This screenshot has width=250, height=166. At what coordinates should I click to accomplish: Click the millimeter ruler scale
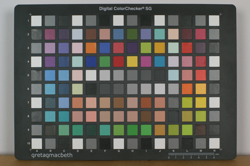pyautogui.click(x=192, y=154)
